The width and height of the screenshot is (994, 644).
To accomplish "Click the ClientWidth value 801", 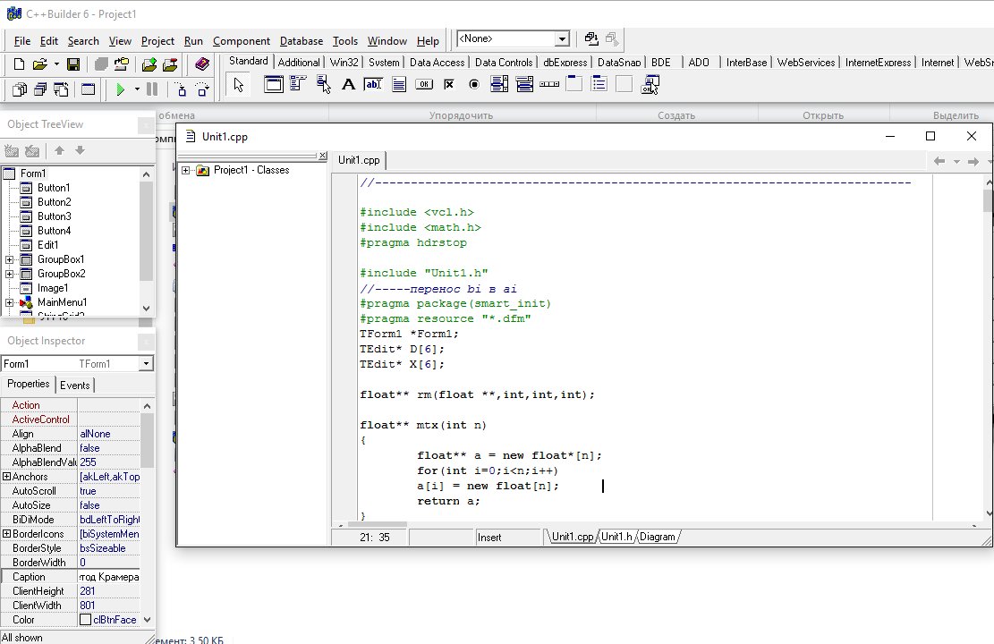I will [108, 606].
